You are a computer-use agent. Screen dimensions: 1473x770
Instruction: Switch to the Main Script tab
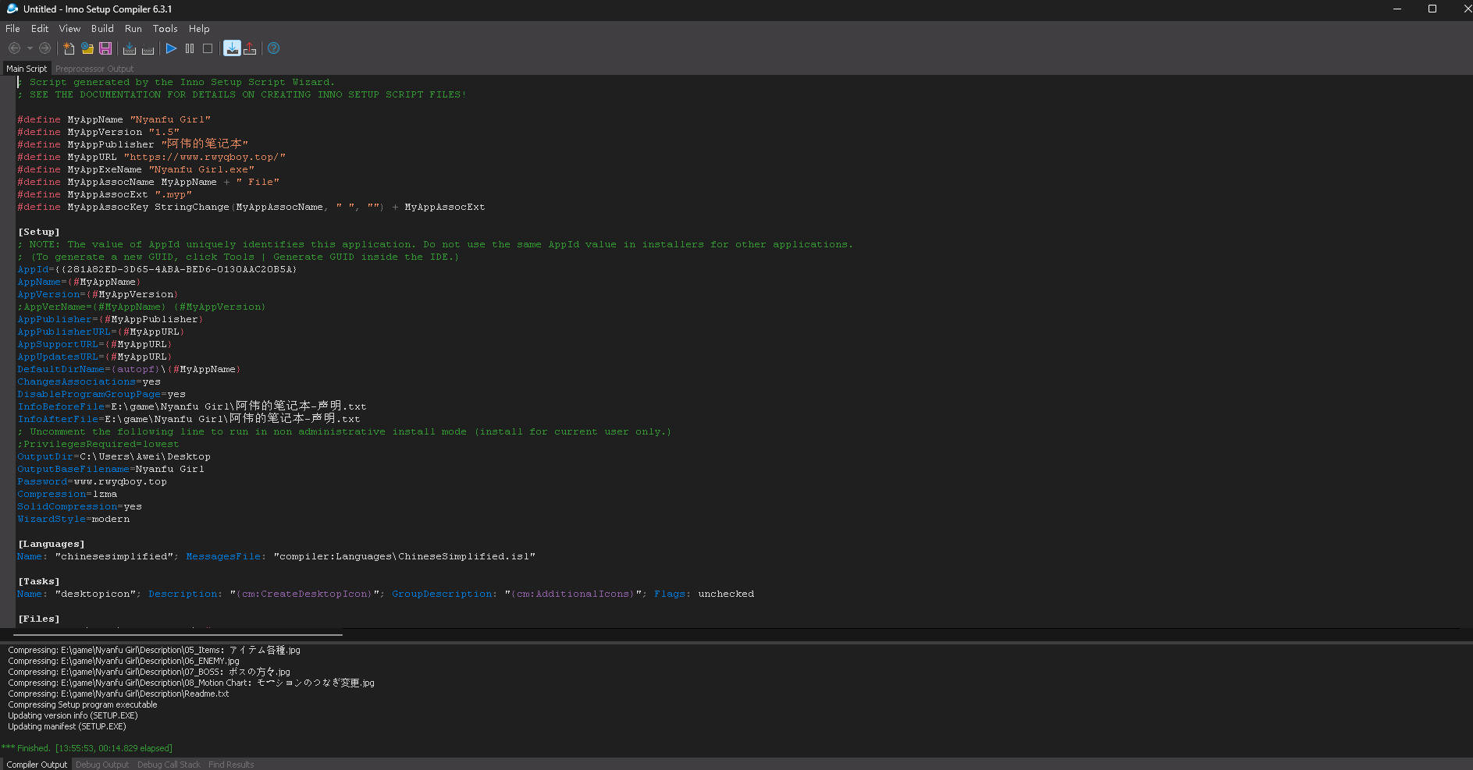pos(27,69)
